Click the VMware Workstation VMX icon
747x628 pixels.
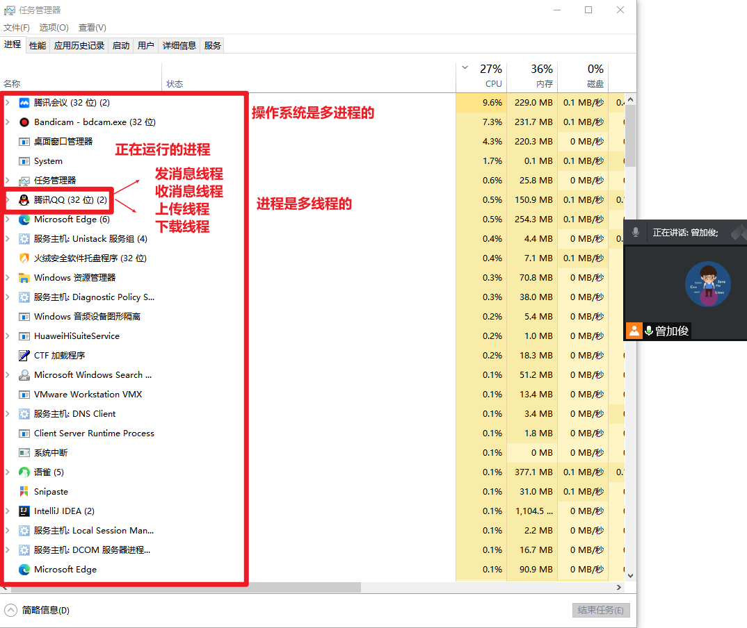(24, 395)
